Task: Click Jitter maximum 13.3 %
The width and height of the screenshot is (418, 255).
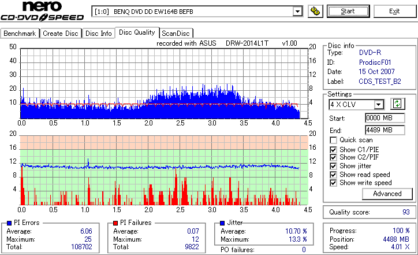Action: (x=298, y=239)
